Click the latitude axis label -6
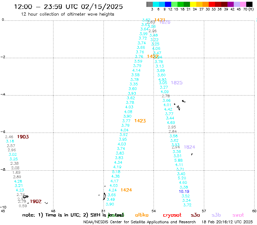This screenshot has height=225, width=257. (3, 132)
